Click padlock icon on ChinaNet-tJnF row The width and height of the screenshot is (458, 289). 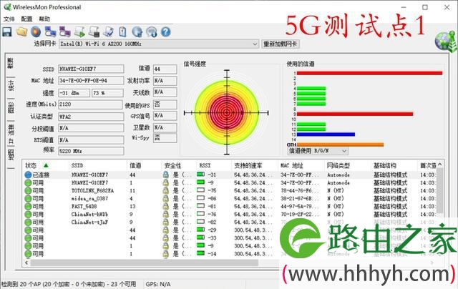point(165,222)
